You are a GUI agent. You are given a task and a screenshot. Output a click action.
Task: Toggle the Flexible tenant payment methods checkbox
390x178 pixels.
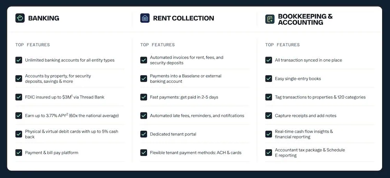coord(144,153)
